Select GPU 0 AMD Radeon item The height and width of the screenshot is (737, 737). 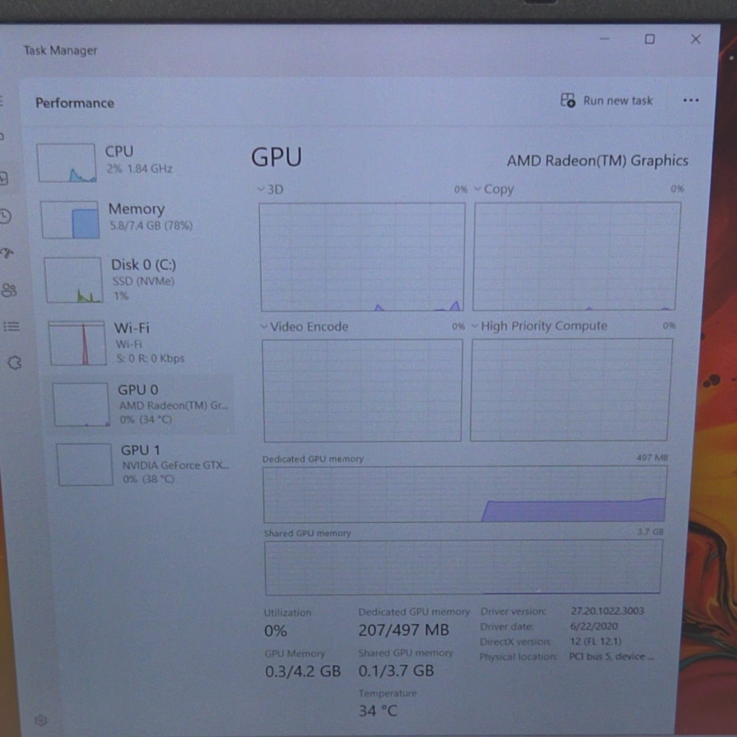click(141, 404)
